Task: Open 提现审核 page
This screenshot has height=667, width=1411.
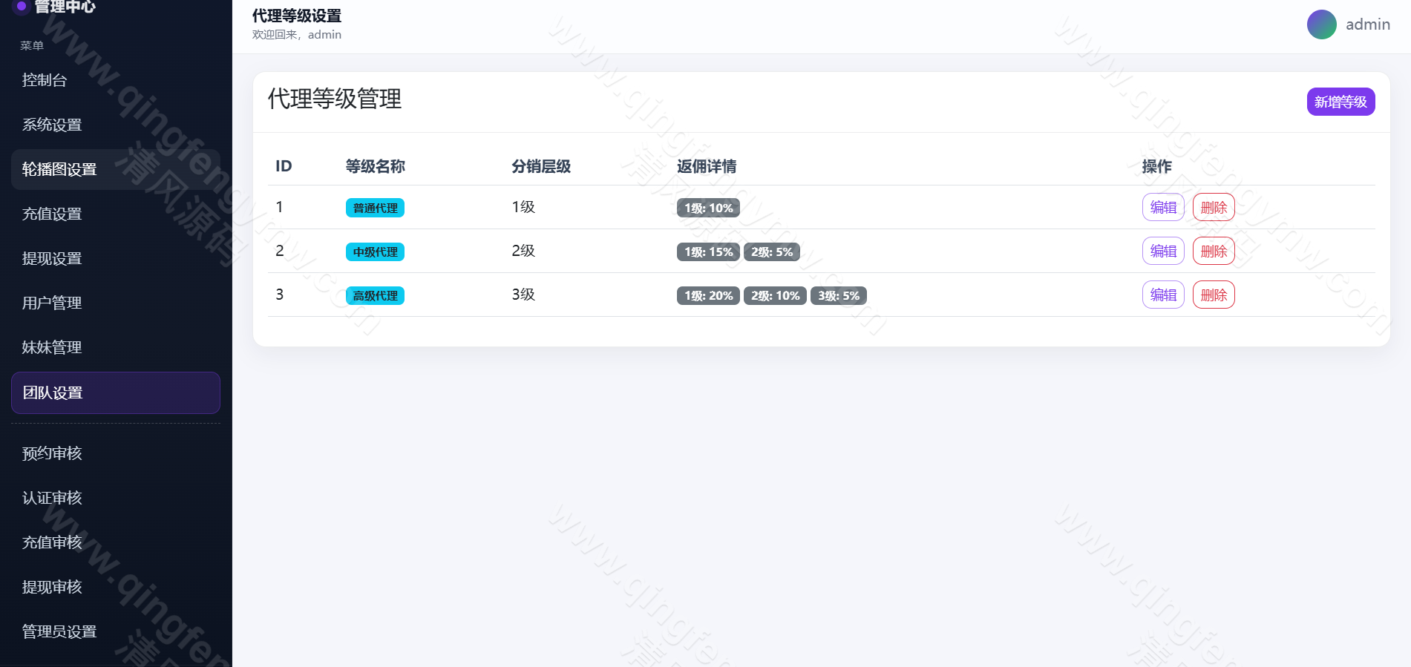Action: [116, 587]
